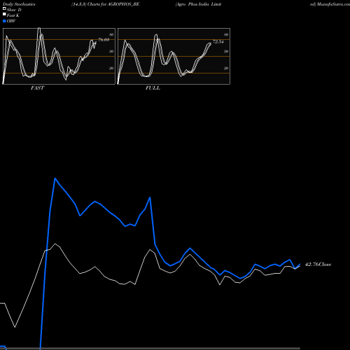Open the FAST stochastic chart thumbnail
This screenshot has width=350, height=350.
[59, 56]
